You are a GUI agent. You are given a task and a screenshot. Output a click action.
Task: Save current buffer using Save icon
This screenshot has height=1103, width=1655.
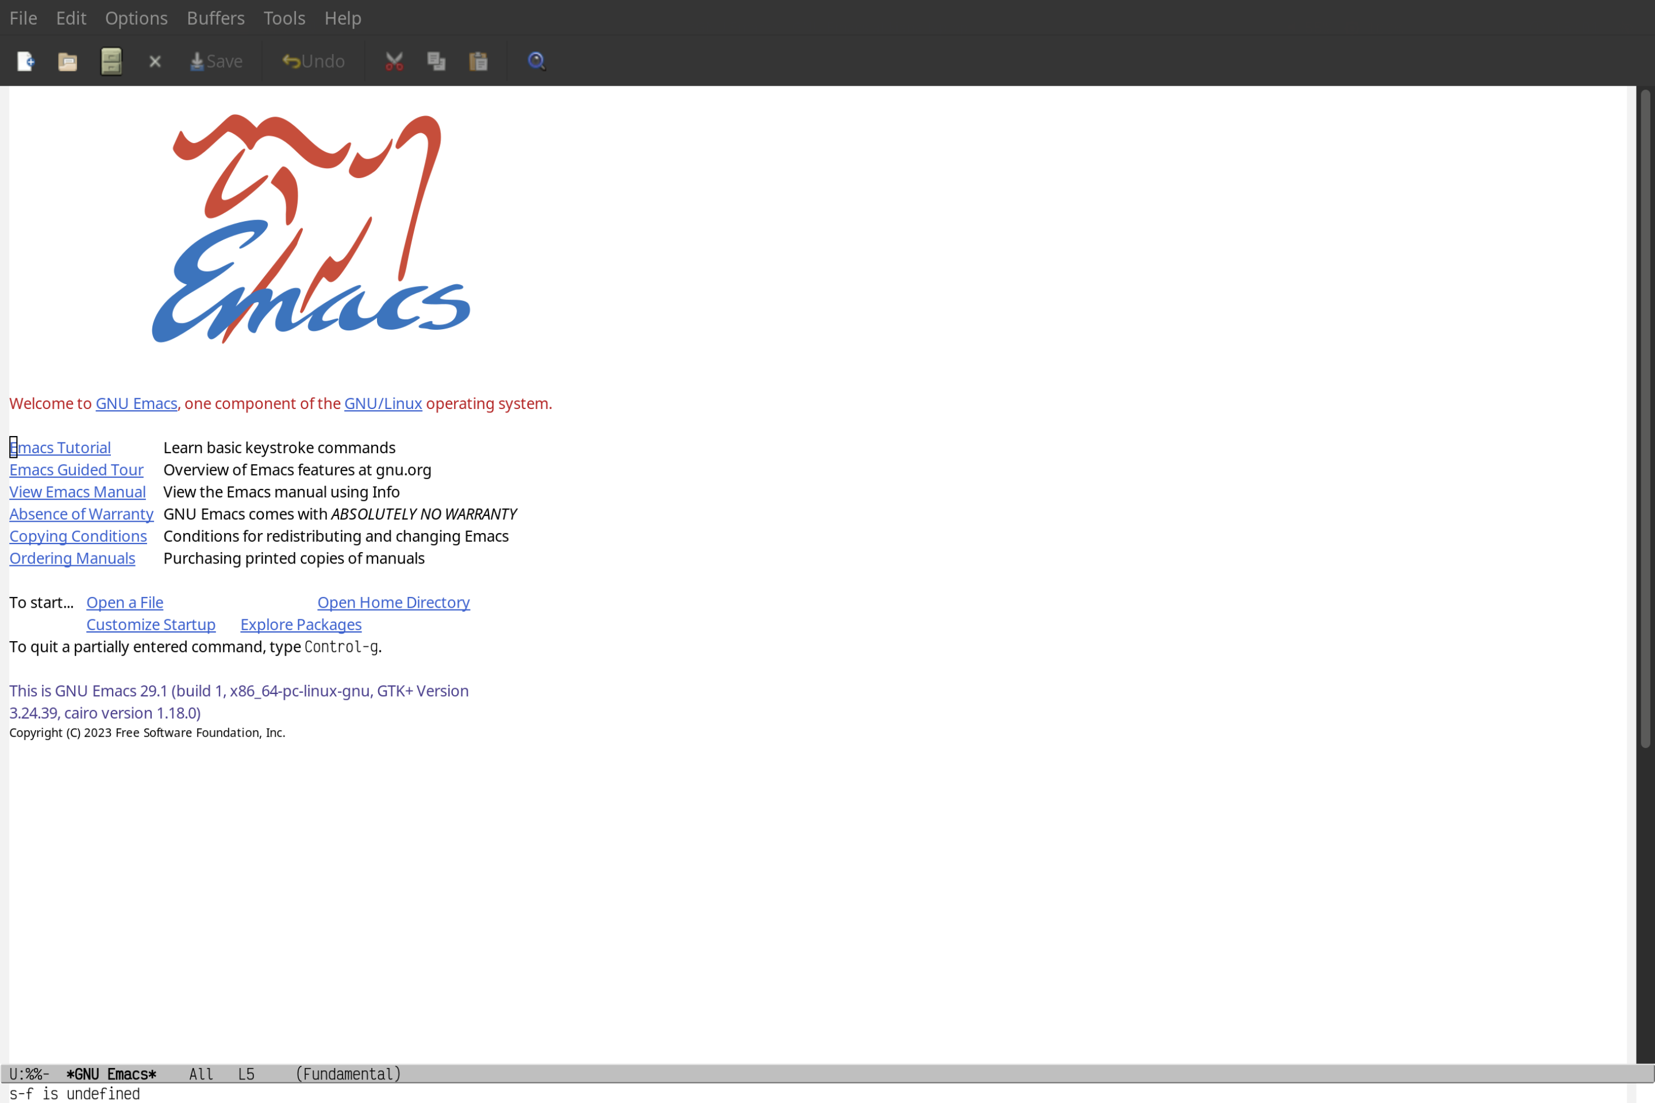point(215,60)
